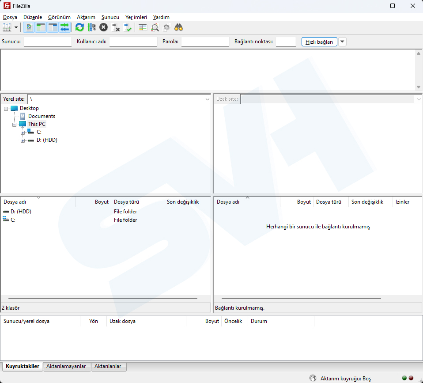Sort local files by Dosya adı column
Viewport: 423px width, 383px height.
pos(38,202)
